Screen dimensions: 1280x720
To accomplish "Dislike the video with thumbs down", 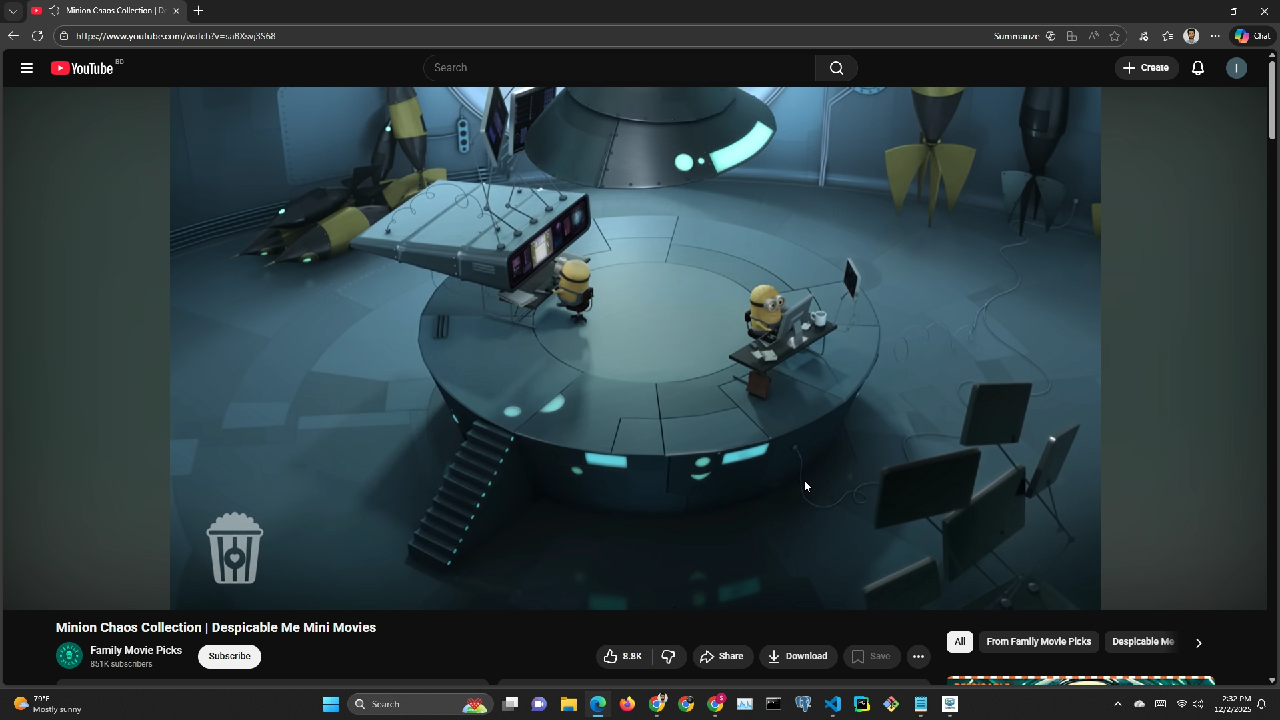I will click(669, 657).
